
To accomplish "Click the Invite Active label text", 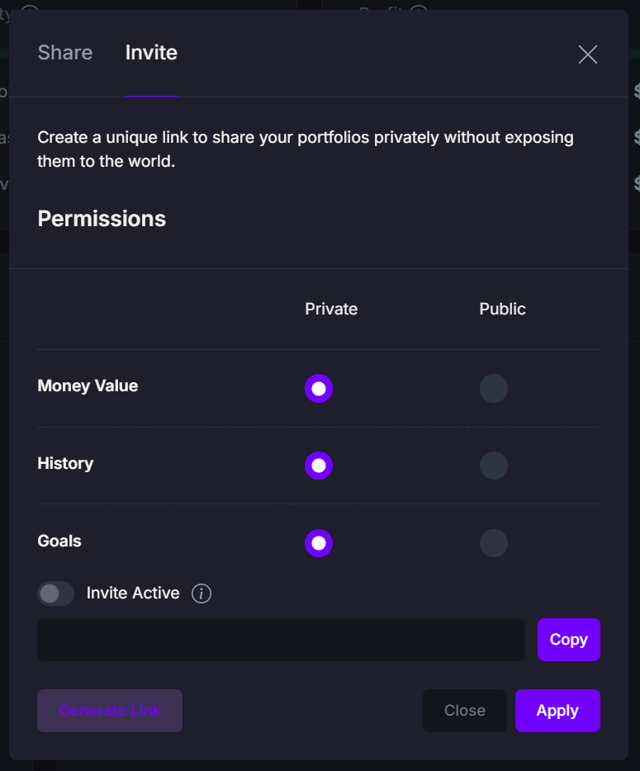I will click(133, 593).
